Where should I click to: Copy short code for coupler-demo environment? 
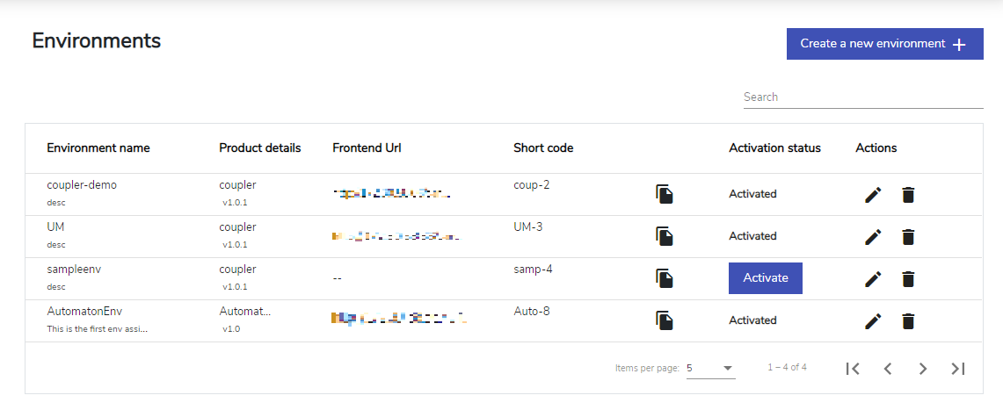coord(665,194)
